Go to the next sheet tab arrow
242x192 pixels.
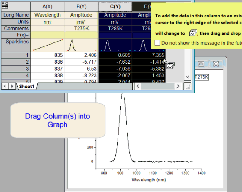click(x=12, y=86)
